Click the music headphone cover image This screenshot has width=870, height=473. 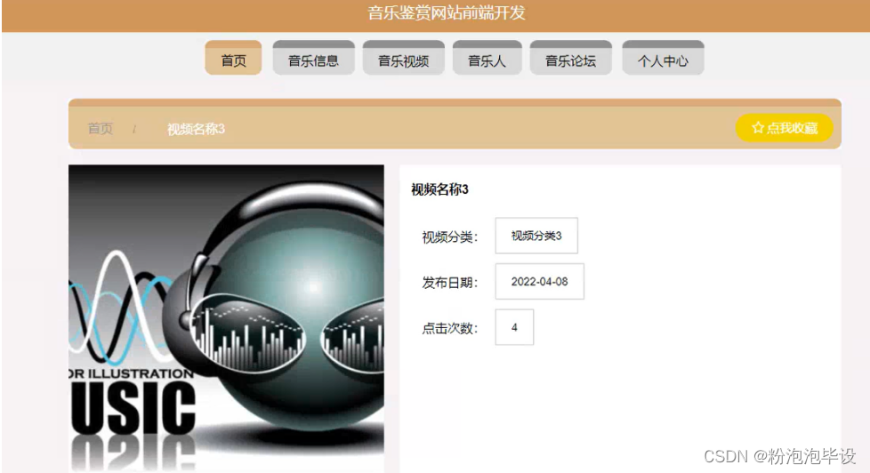226,318
